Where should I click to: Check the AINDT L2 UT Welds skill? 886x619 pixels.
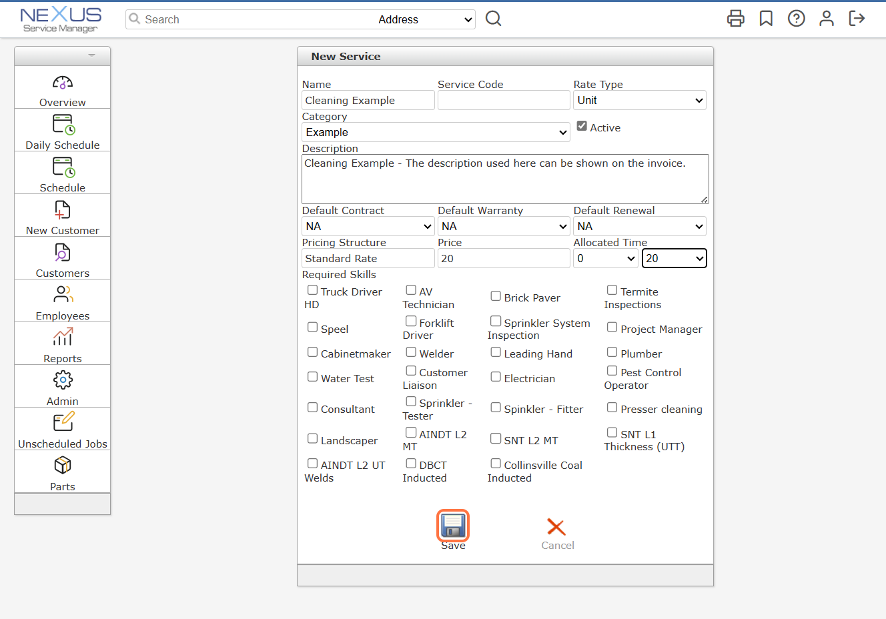tap(312, 464)
